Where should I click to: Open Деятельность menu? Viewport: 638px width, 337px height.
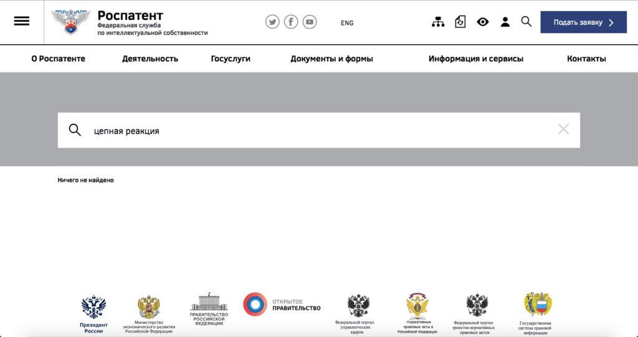tap(150, 59)
